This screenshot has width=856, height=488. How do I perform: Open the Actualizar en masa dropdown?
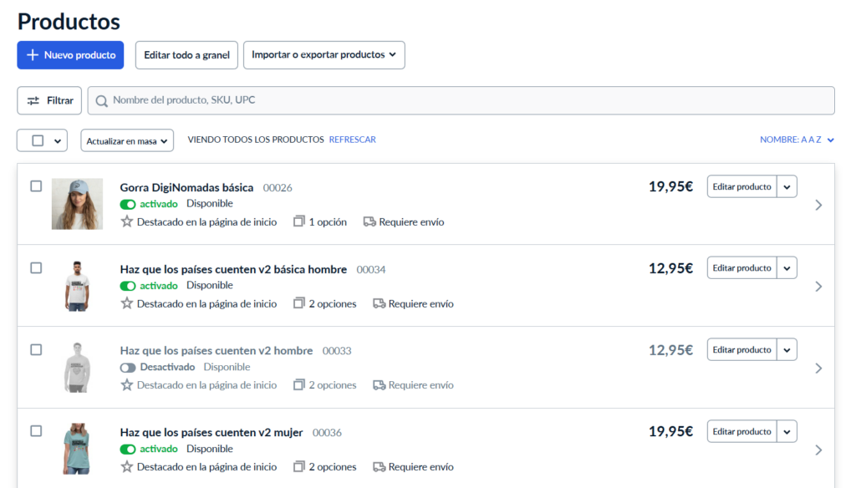[127, 141]
